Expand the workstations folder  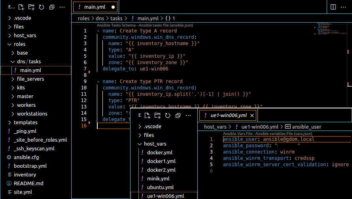tap(32, 114)
